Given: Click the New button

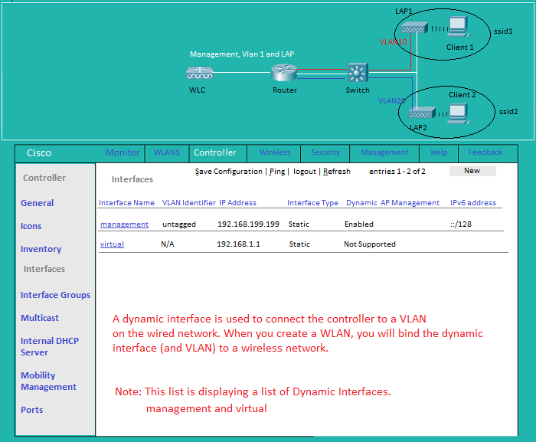Looking at the screenshot, I should (472, 171).
